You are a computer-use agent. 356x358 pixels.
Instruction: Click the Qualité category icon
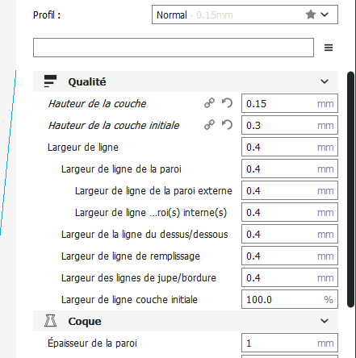50,81
